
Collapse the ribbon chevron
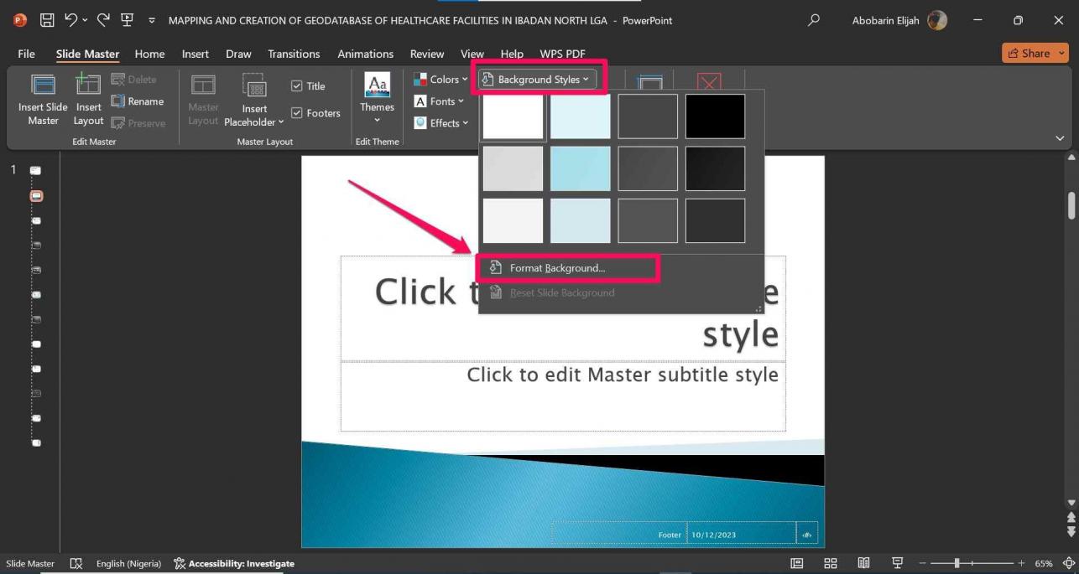(x=1060, y=138)
